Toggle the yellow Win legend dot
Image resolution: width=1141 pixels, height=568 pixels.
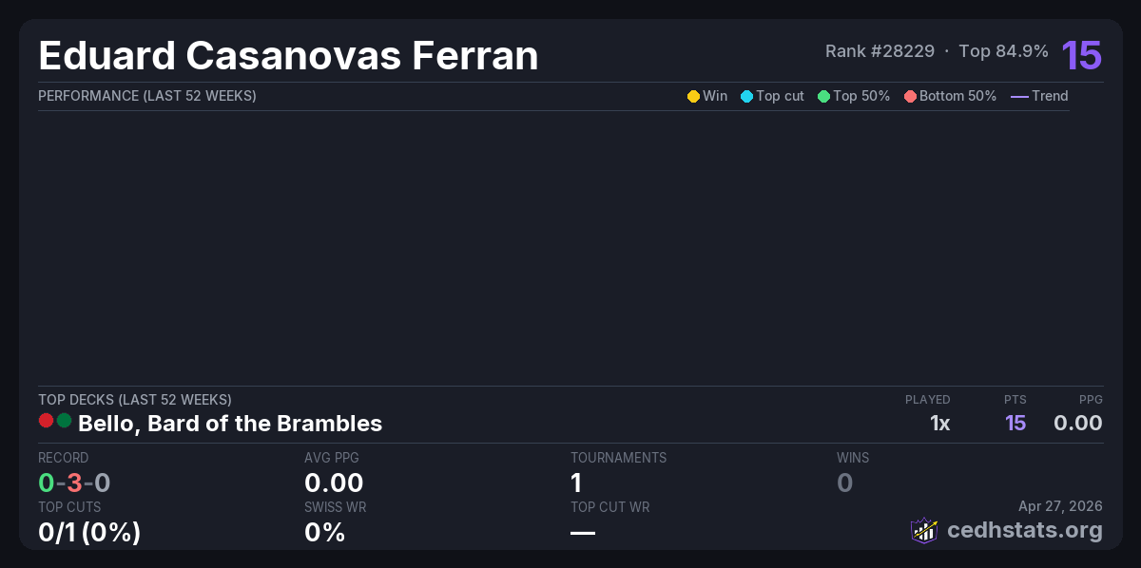point(693,96)
